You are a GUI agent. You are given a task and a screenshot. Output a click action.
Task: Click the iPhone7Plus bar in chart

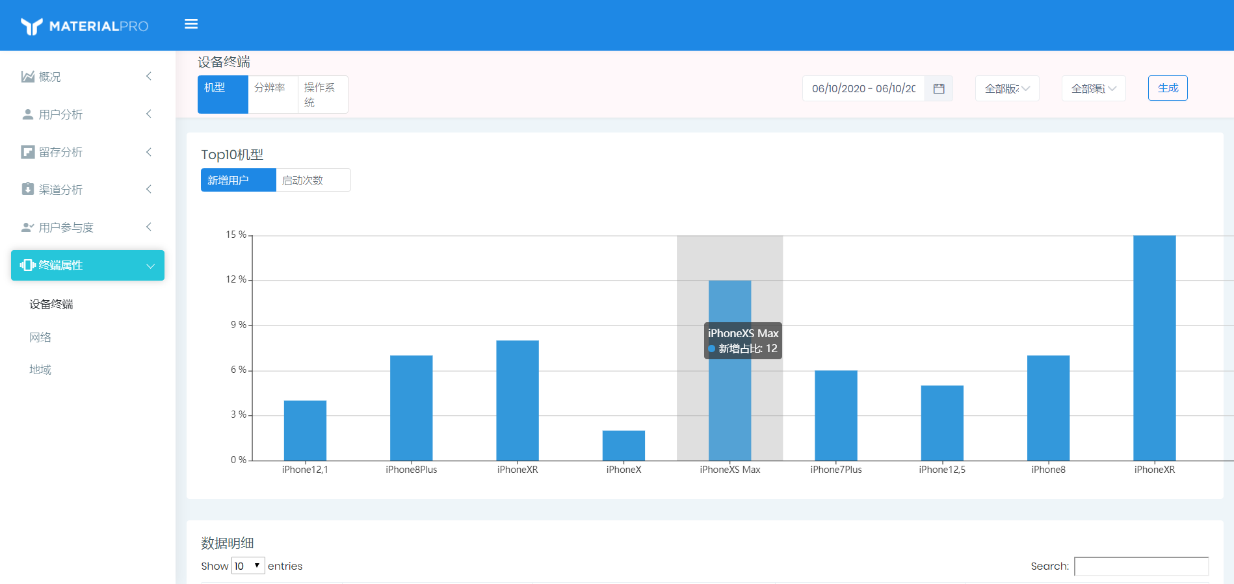click(x=836, y=416)
